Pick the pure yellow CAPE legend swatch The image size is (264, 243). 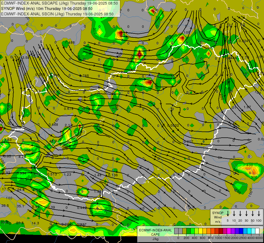tap(201, 231)
